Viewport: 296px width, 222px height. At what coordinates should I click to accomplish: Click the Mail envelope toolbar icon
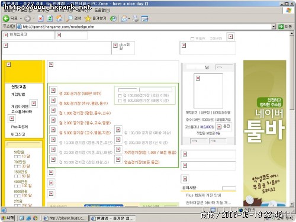tap(124, 19)
